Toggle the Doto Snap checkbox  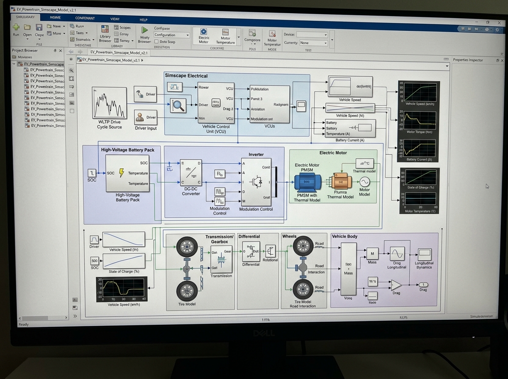[157, 42]
